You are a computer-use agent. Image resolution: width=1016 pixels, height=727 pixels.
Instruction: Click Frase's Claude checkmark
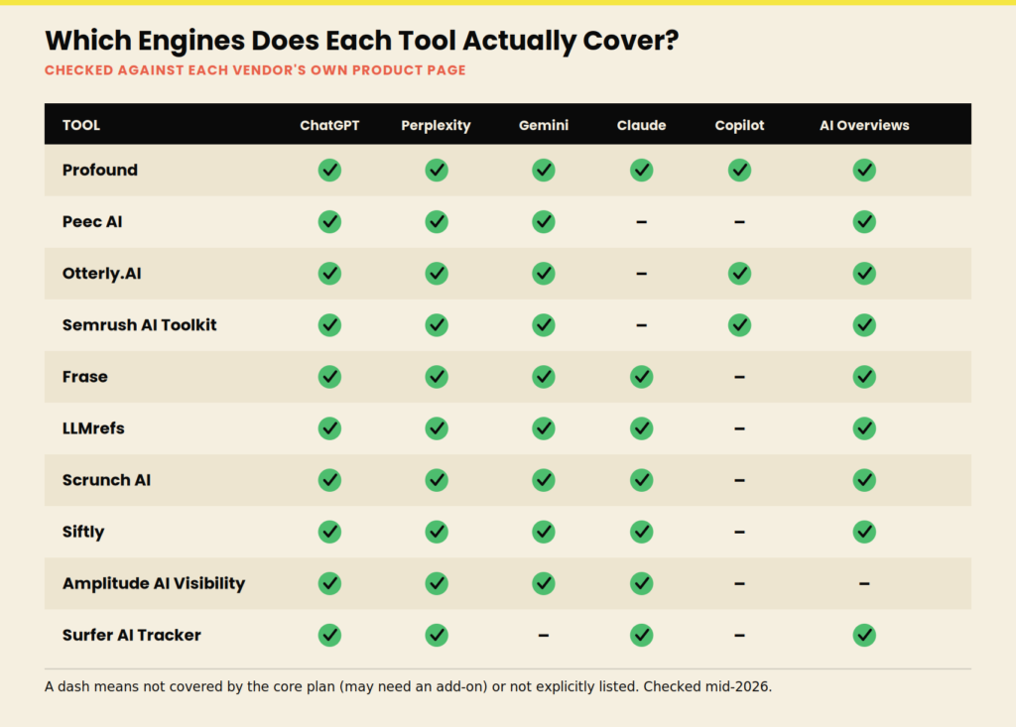tap(642, 377)
